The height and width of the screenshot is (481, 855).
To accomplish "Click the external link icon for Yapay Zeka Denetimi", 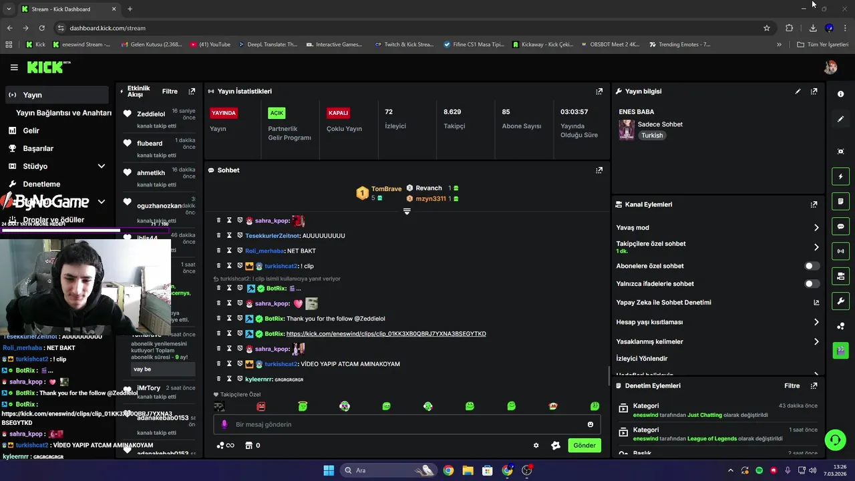I will [x=816, y=303].
